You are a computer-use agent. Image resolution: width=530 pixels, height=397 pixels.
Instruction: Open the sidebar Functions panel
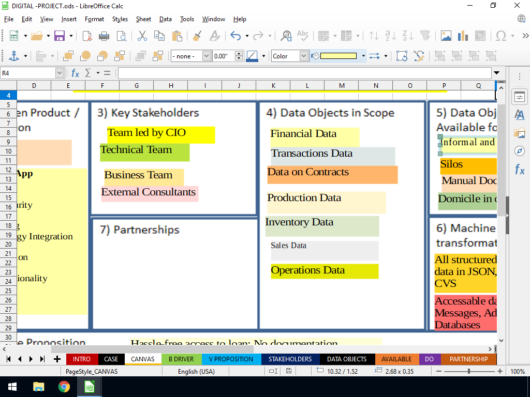click(x=520, y=169)
